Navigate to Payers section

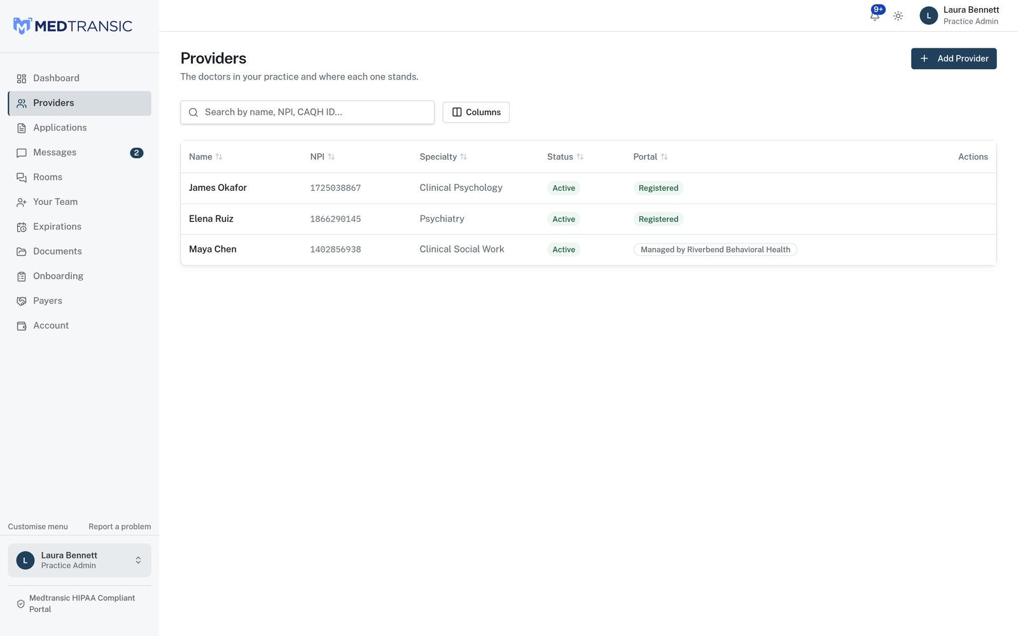(80, 301)
